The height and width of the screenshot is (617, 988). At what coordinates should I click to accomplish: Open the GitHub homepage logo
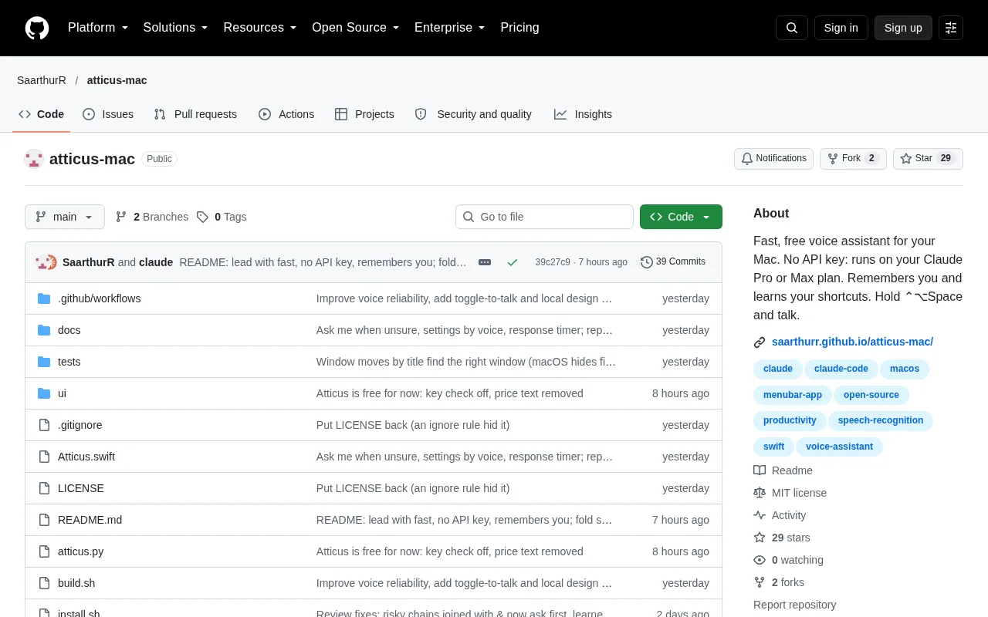coord(37,28)
